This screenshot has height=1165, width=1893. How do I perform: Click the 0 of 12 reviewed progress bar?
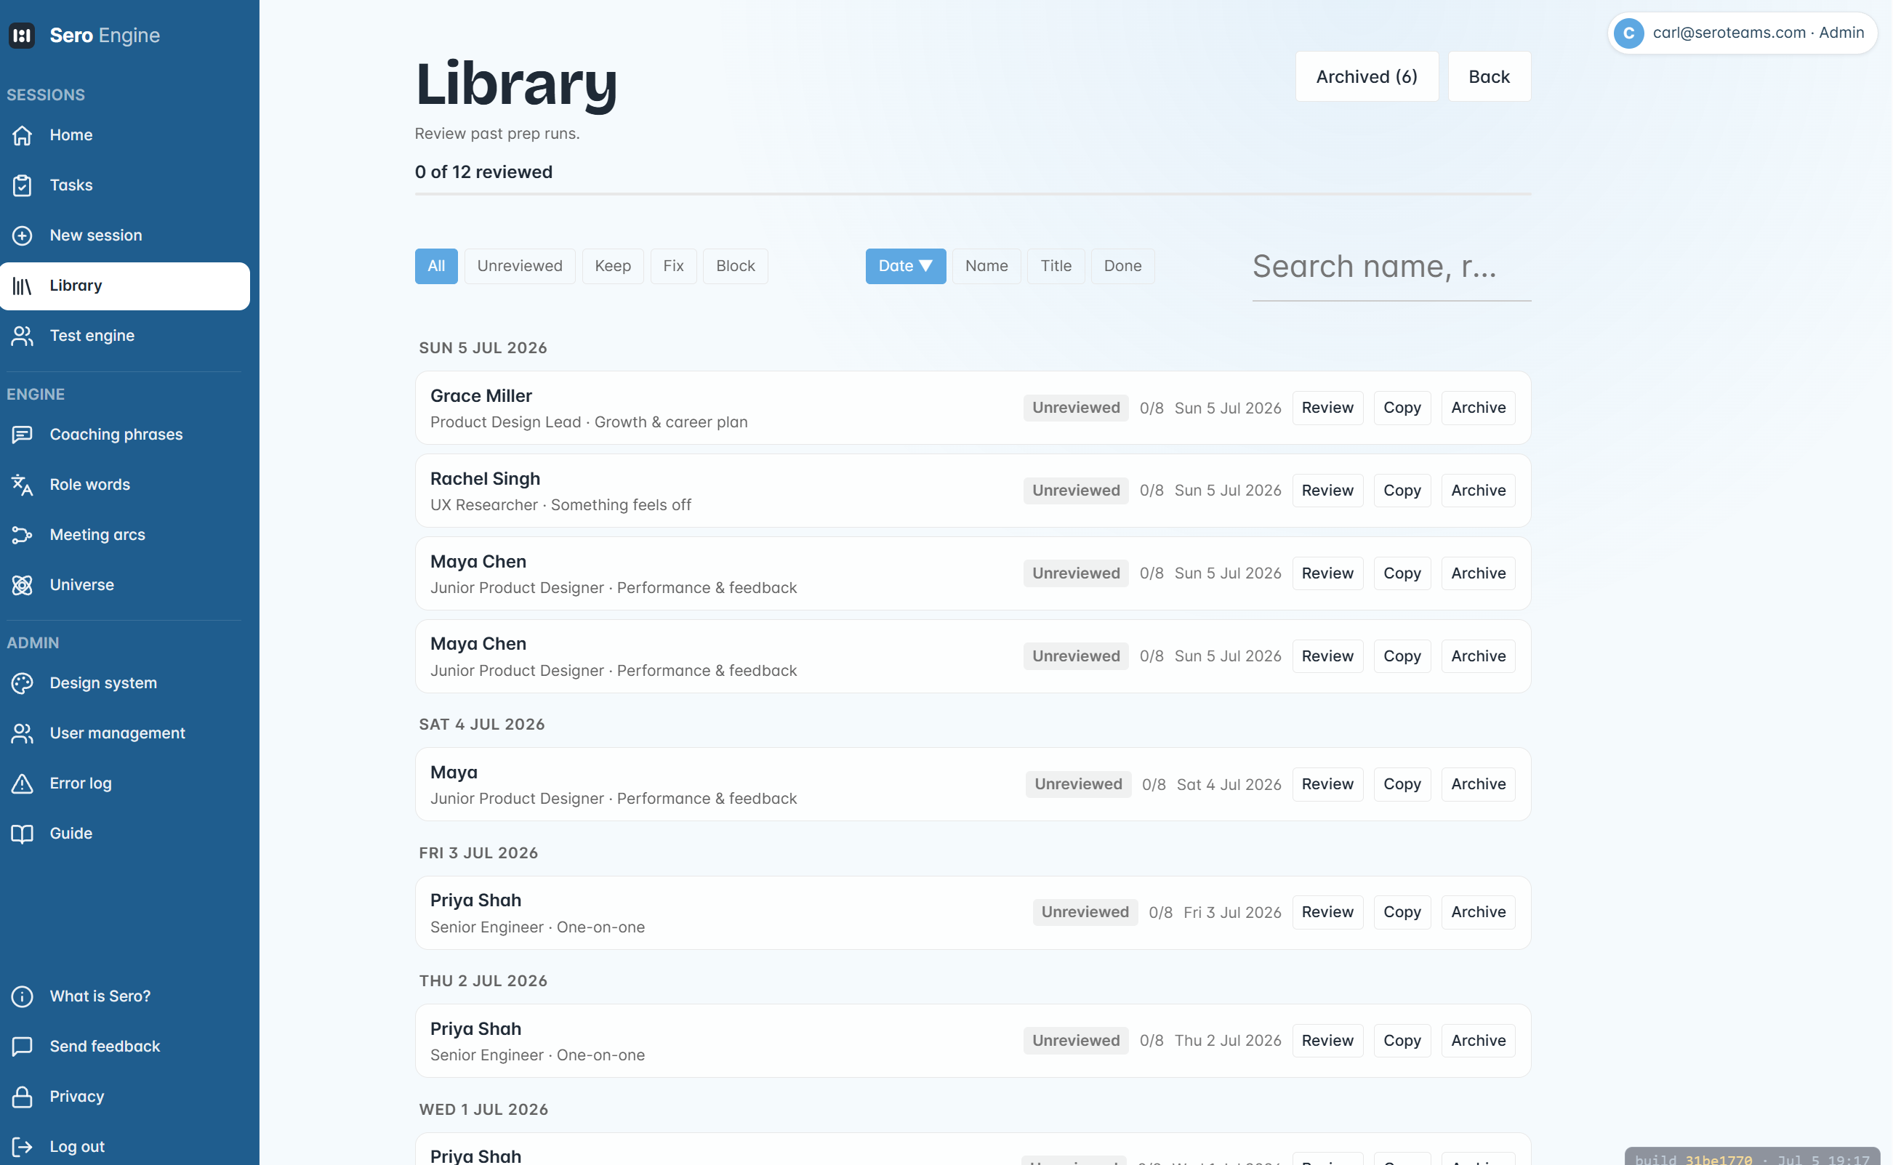tap(973, 194)
